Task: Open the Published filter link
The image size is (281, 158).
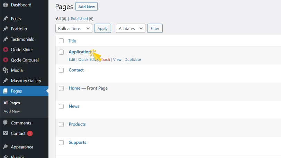Action: [79, 19]
